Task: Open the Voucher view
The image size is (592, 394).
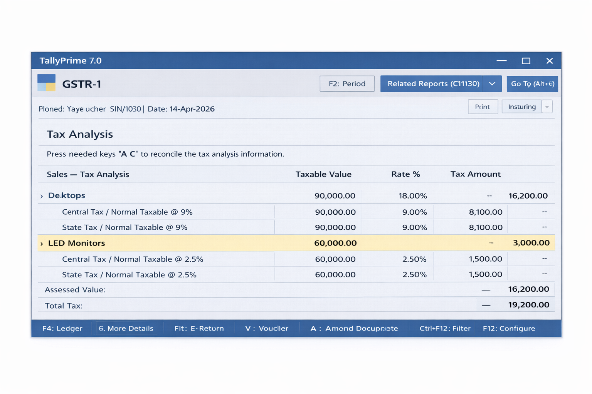Action: pyautogui.click(x=266, y=328)
